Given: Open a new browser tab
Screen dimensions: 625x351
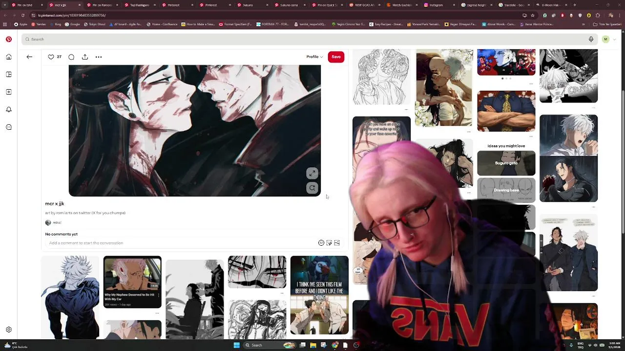Looking at the screenshot, I should 575,5.
